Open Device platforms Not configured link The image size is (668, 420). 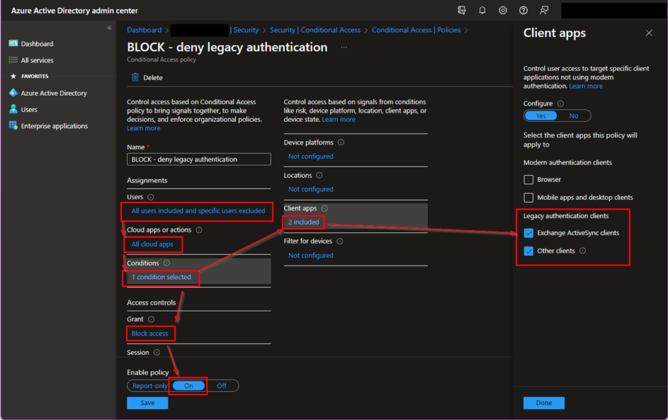[x=311, y=156]
